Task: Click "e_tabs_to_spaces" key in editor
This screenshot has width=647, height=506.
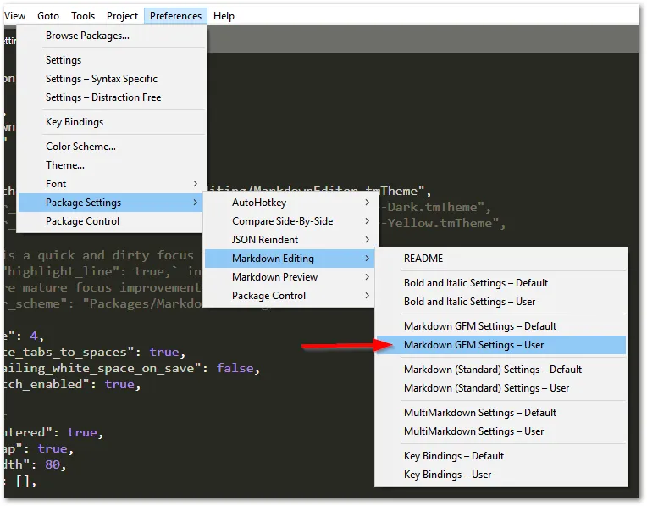Action: pos(66,352)
